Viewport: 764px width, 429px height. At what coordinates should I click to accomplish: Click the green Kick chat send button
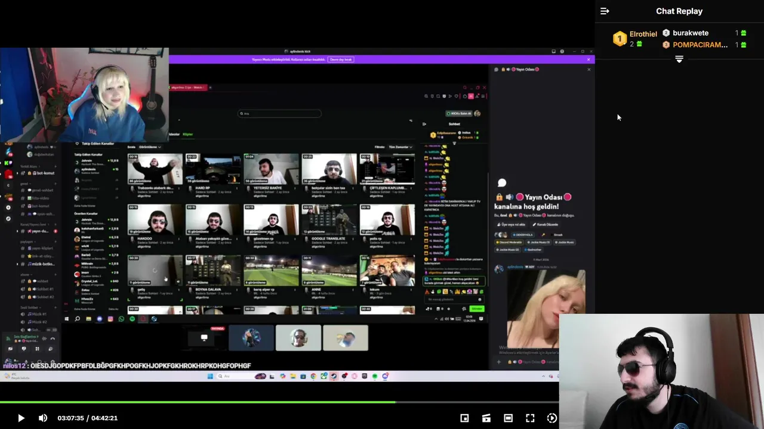(x=476, y=309)
